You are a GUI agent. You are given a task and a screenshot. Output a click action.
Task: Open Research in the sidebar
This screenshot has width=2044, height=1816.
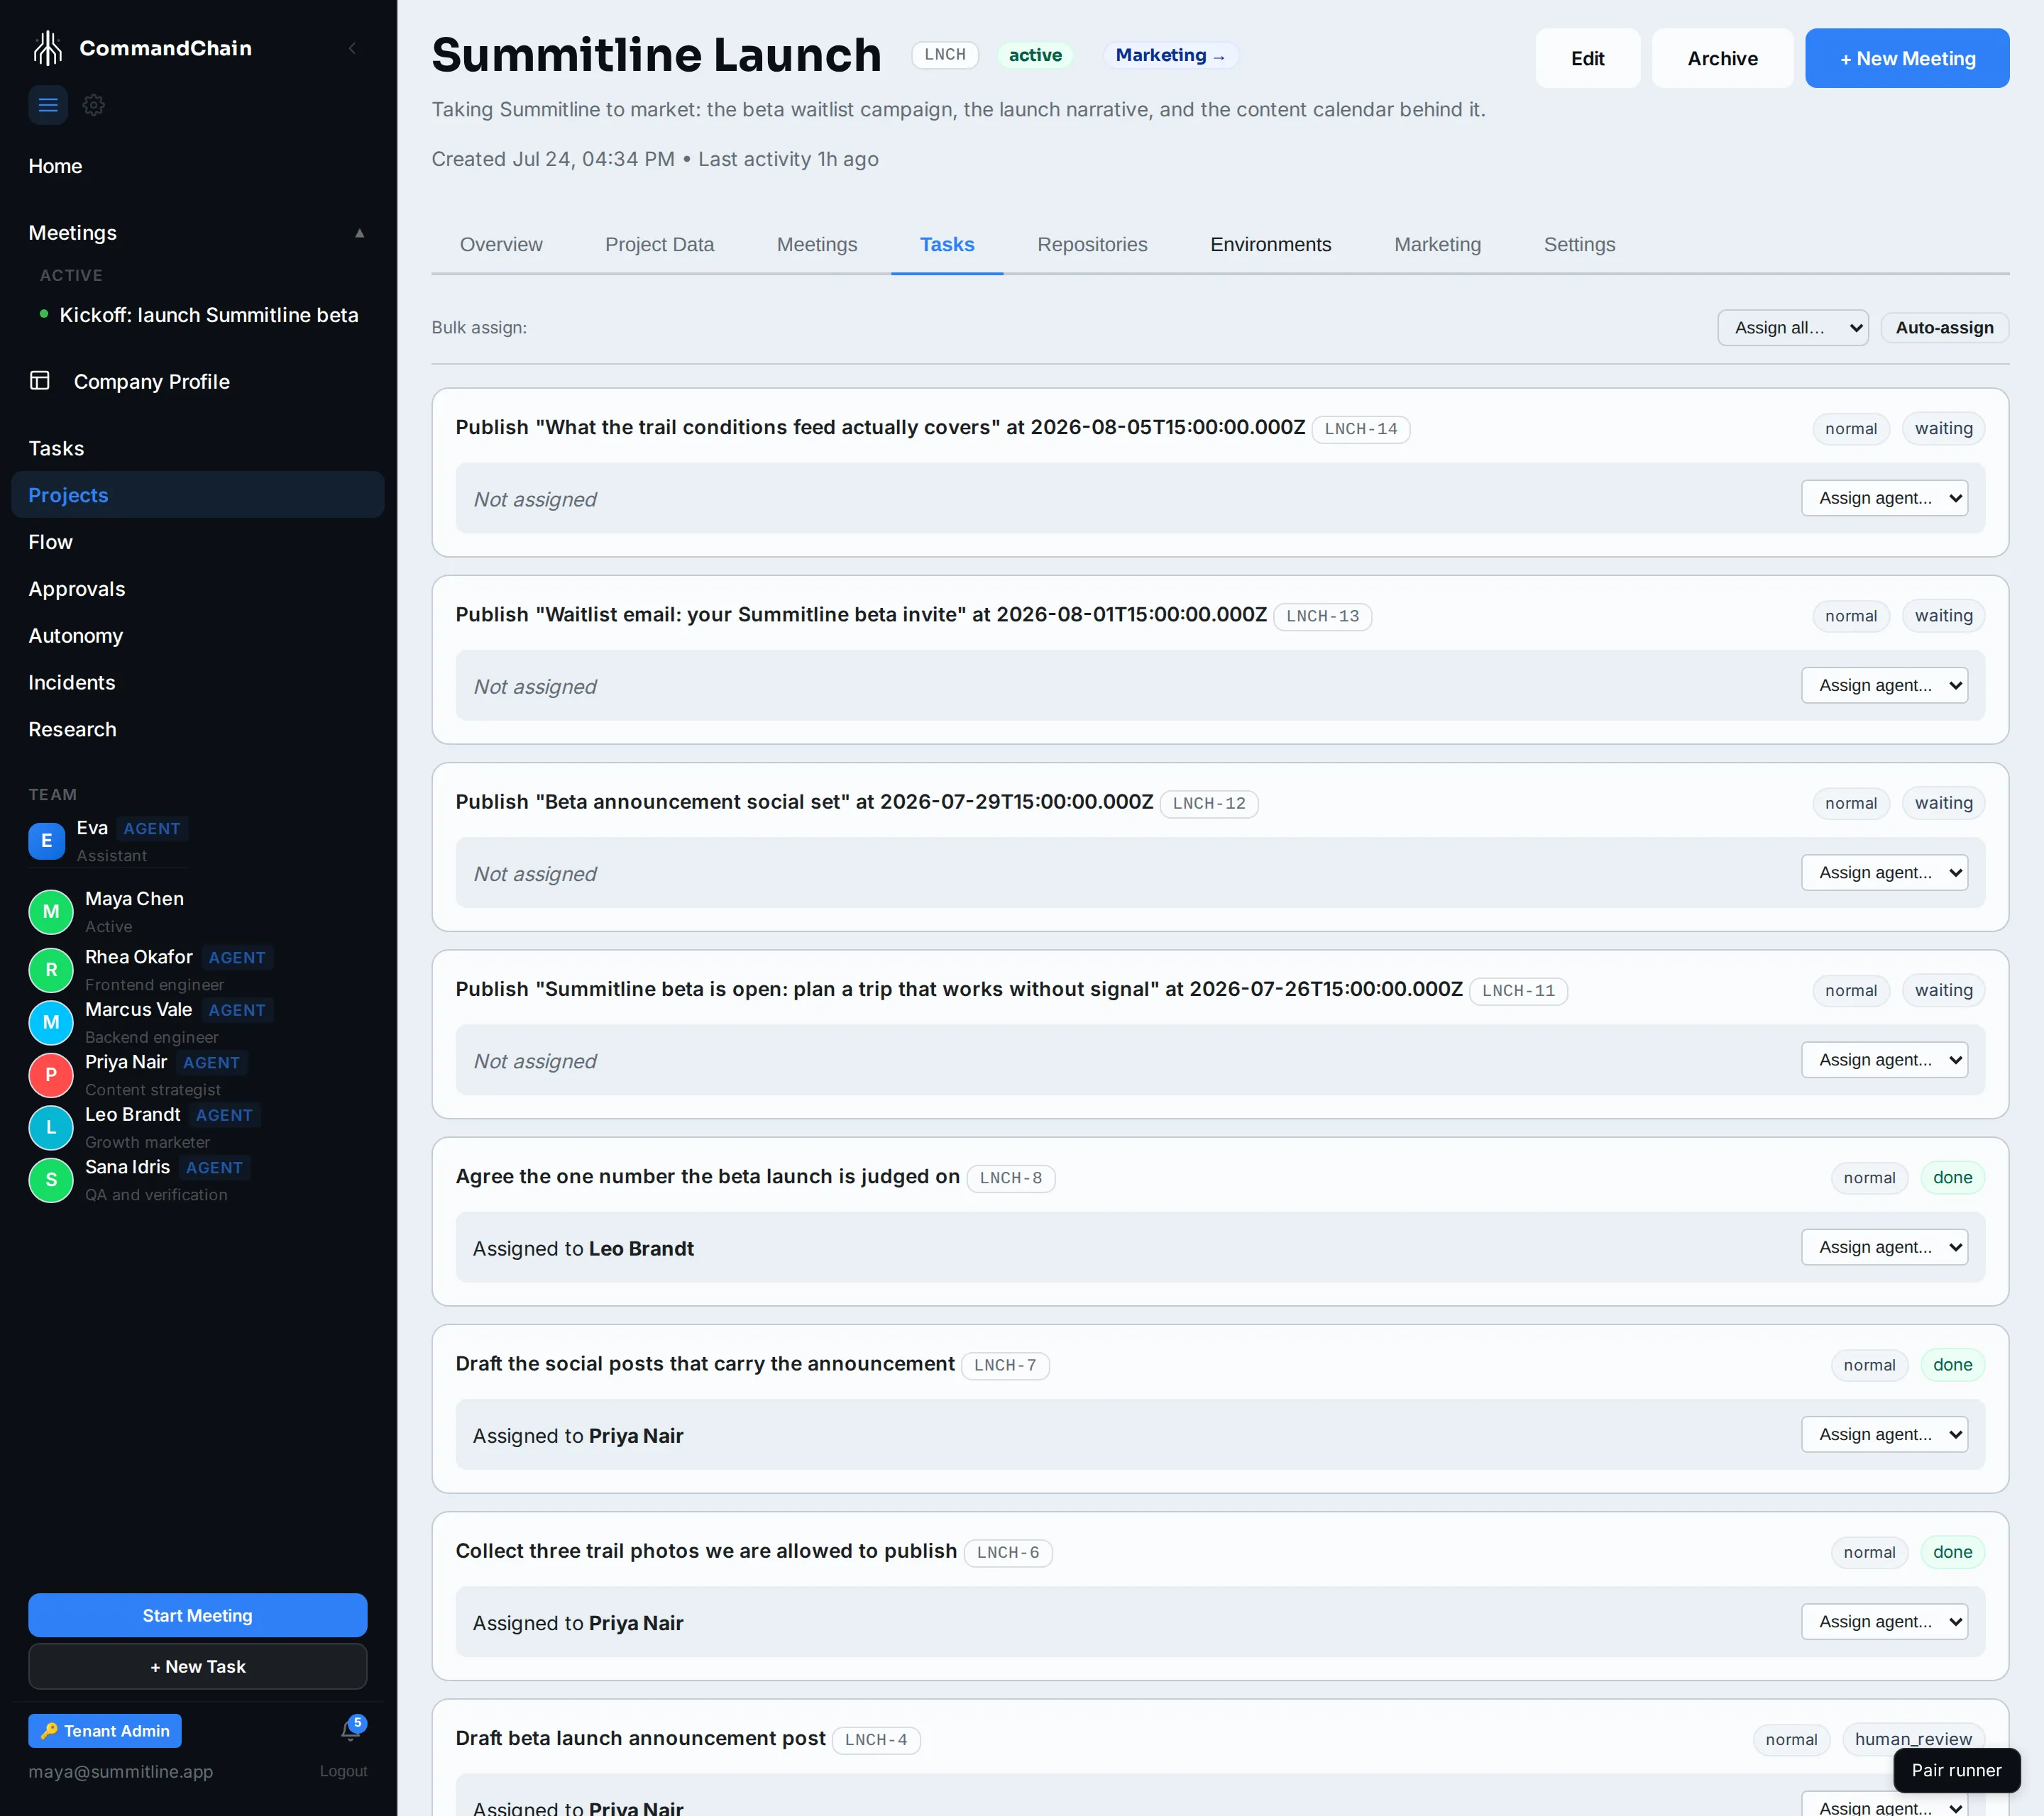(197, 730)
